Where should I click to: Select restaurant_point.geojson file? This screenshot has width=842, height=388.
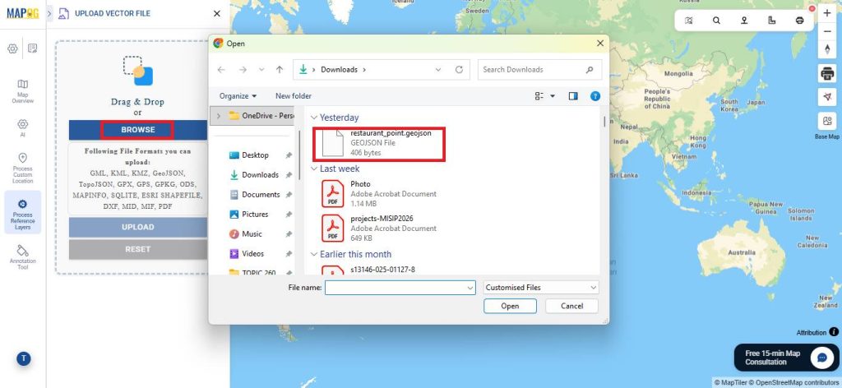tap(379, 143)
